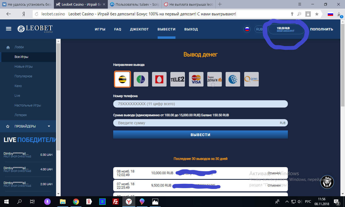
Task: Open the Кено category
Action: [x=18, y=86]
